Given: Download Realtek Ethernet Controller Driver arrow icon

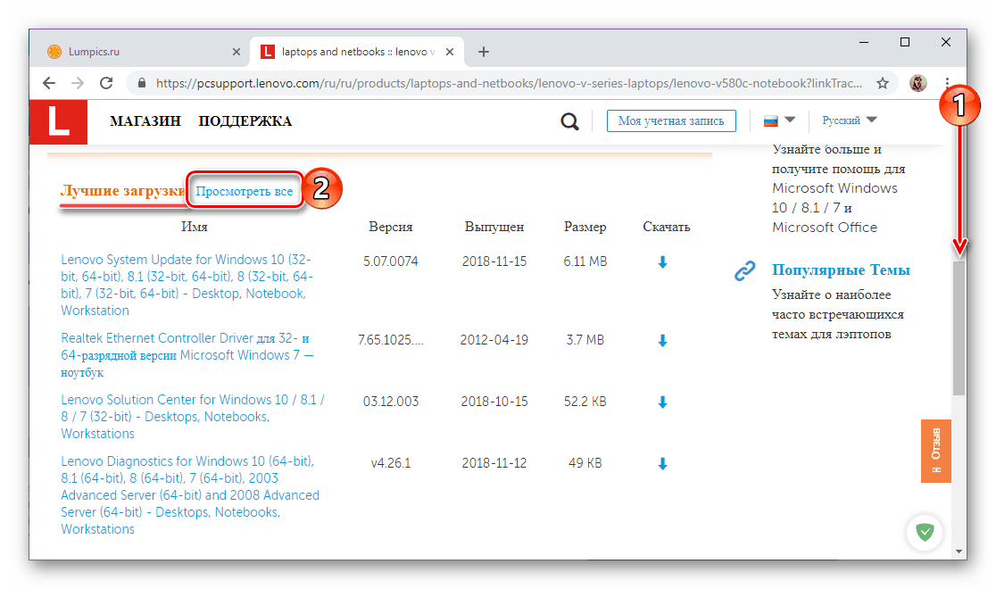Looking at the screenshot, I should [x=662, y=341].
